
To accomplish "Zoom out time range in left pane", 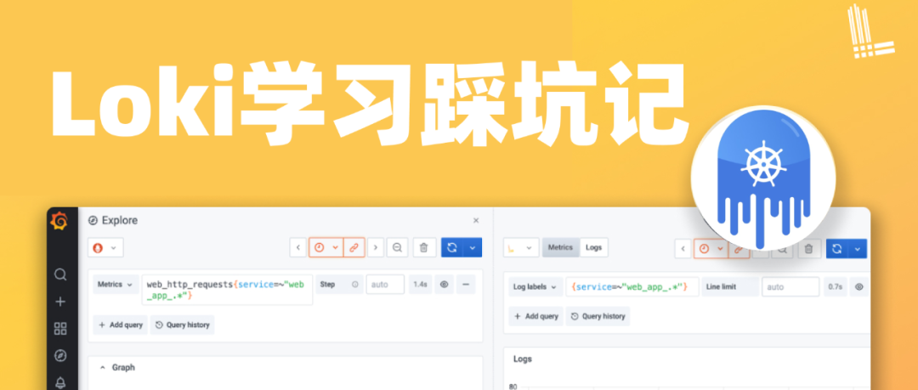I will (397, 248).
